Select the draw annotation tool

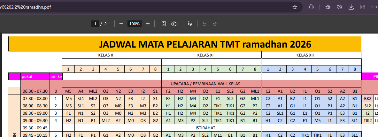(x=190, y=24)
